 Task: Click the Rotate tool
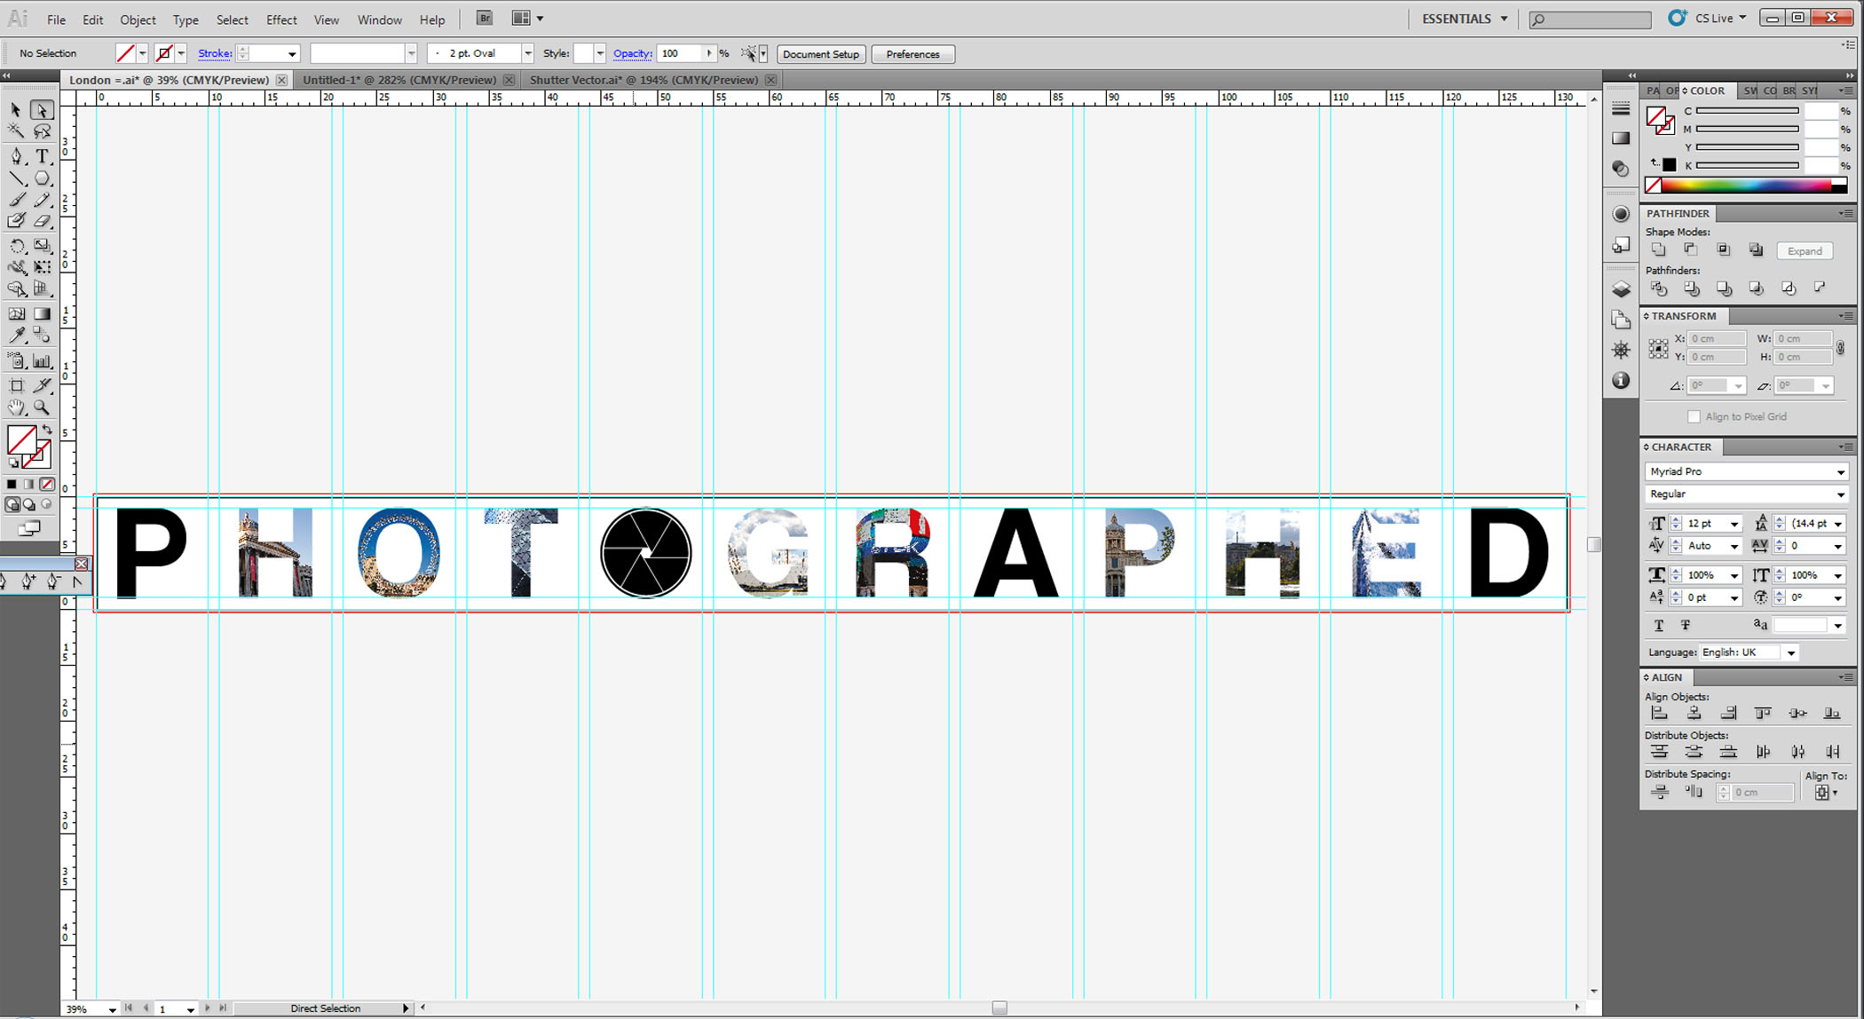coord(16,246)
